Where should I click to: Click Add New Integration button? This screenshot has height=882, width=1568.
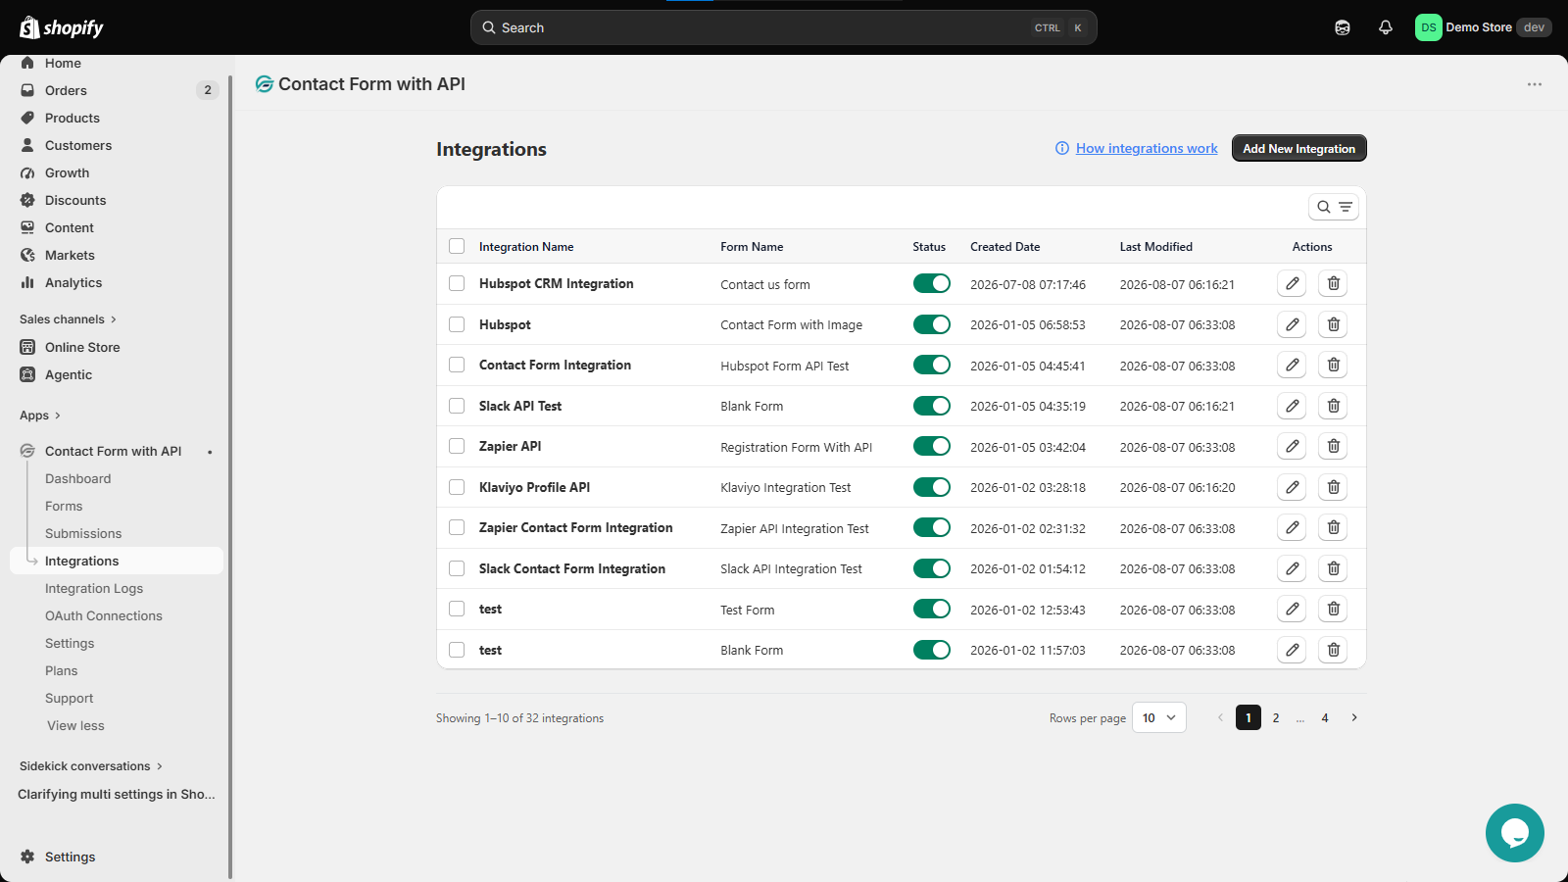1298,148
